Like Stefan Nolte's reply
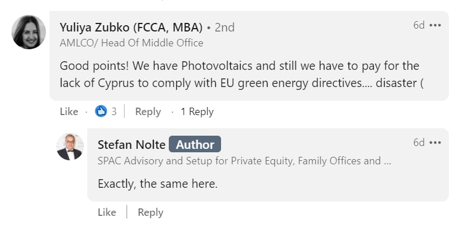Screen dimensions: 453x229 [107, 212]
